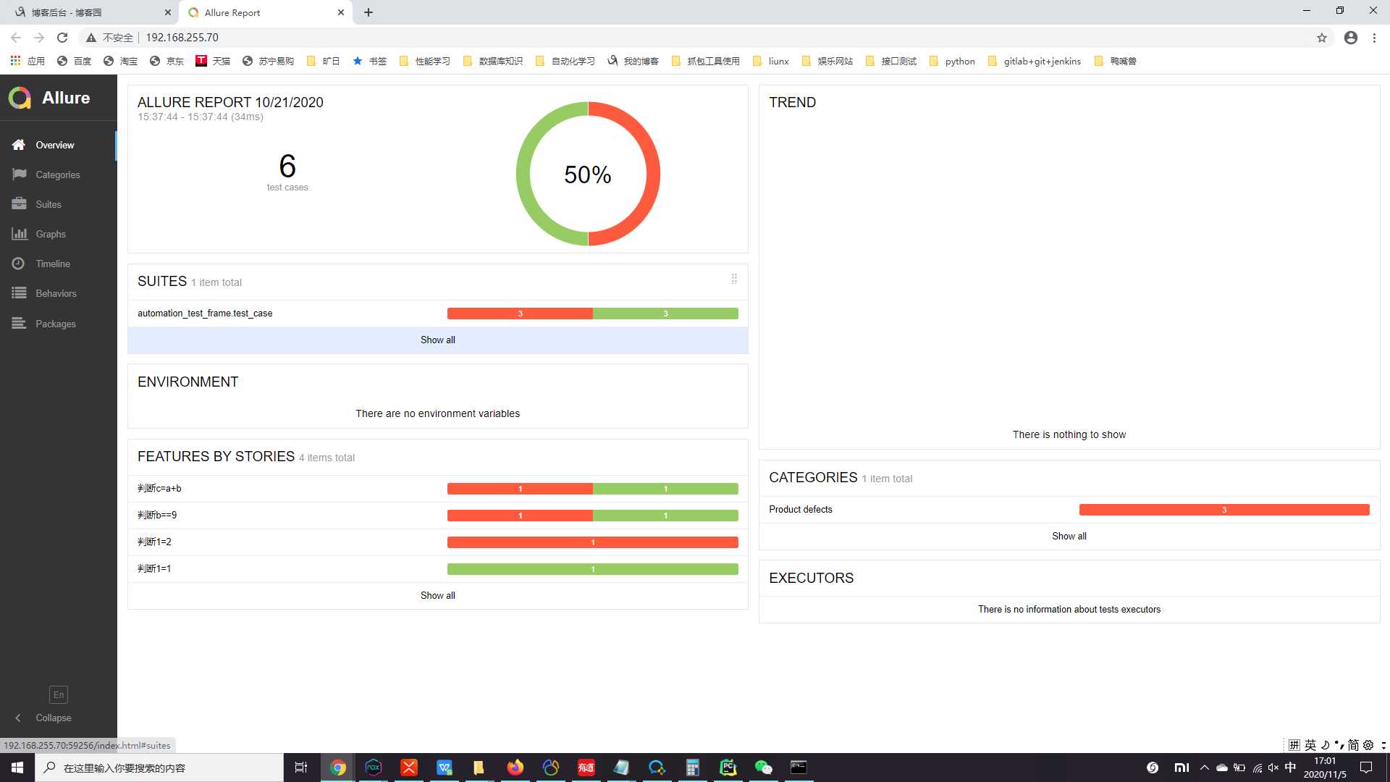Open the python bookmarks folder

953,61
